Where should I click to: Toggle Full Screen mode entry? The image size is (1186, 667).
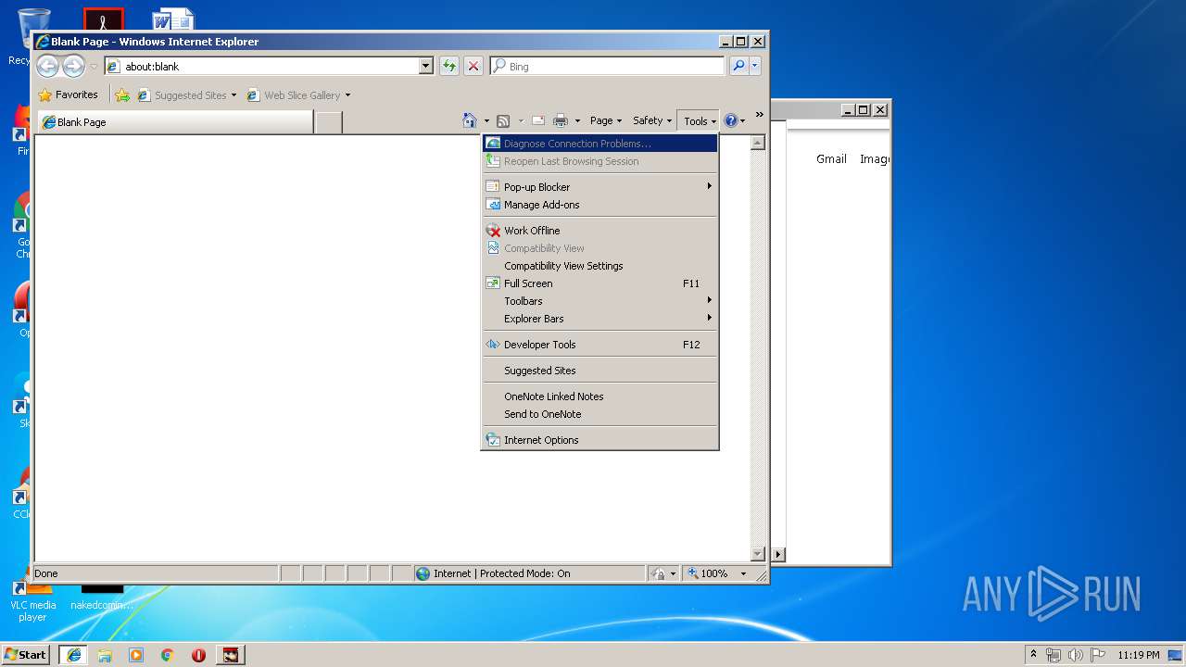tap(599, 283)
